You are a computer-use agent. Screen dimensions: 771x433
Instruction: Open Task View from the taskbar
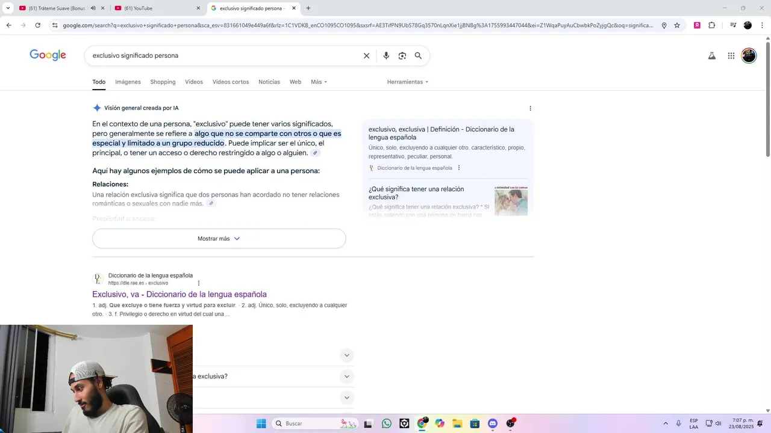point(368,423)
